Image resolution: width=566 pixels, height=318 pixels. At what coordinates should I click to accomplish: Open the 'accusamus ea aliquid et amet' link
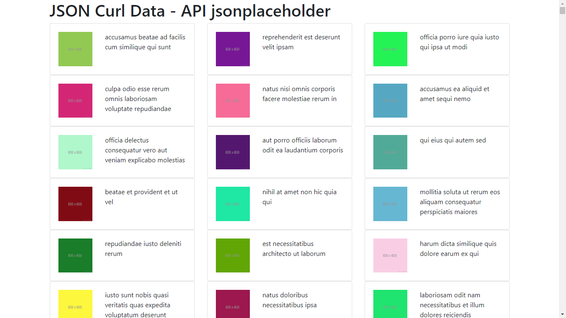[454, 94]
